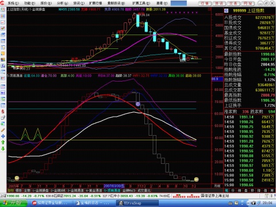Click the red line chart sidebar icon

click(x=3, y=22)
